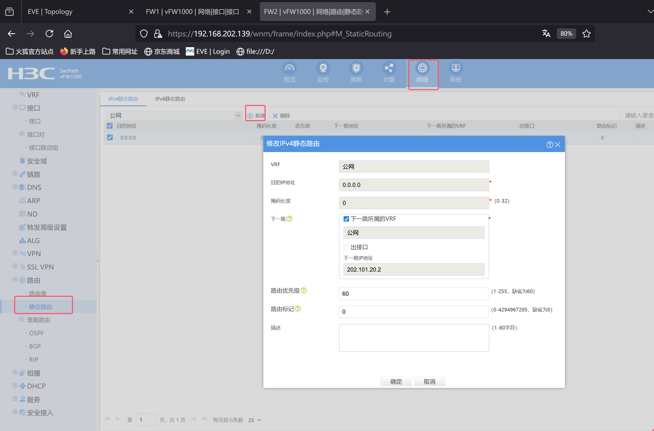654x431 pixels.
Task: Switch to the IPv6静态路由 tab
Action: 170,99
